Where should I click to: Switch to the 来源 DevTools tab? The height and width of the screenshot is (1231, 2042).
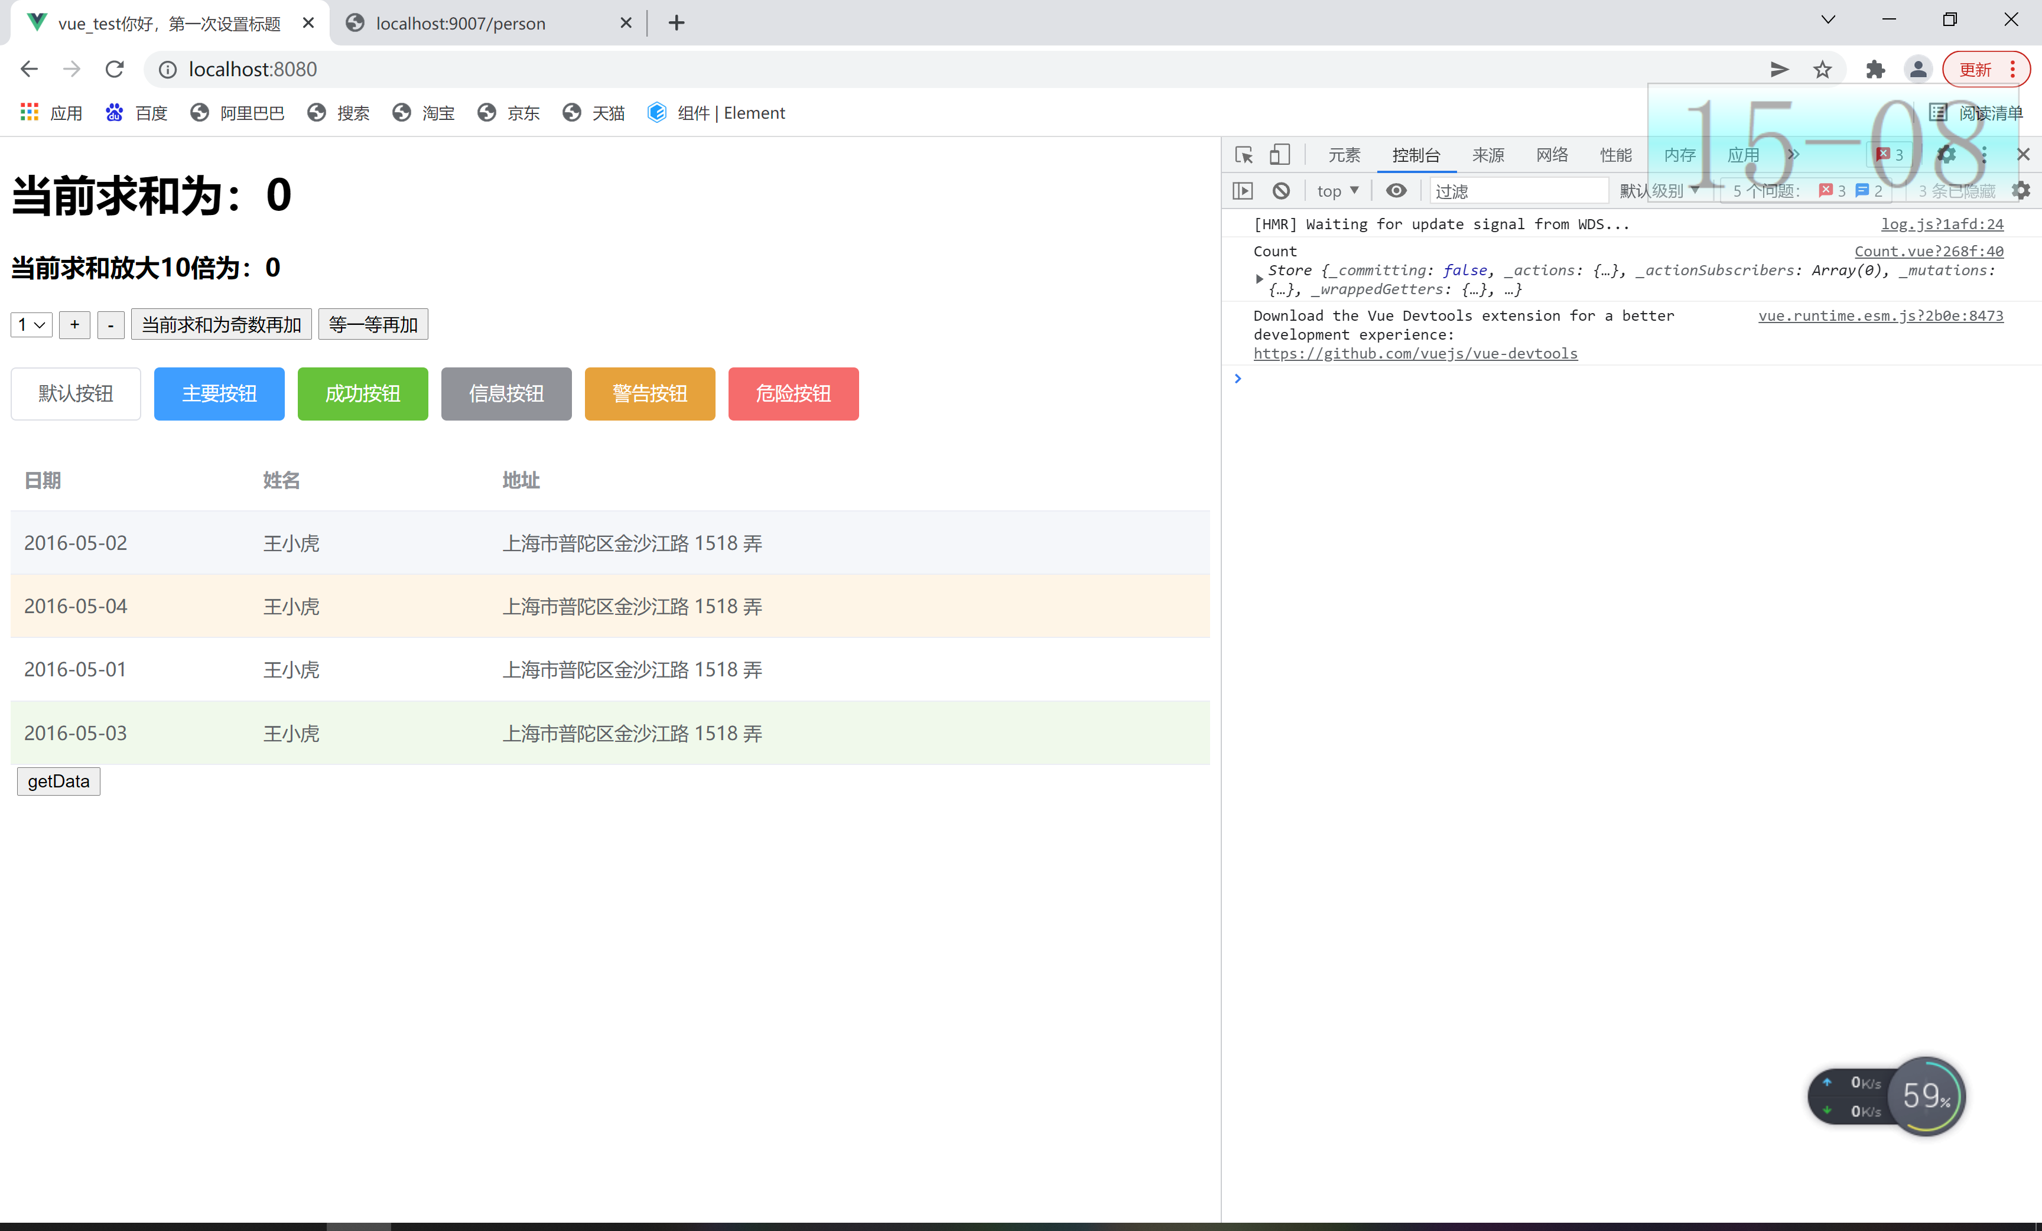pyautogui.click(x=1488, y=155)
